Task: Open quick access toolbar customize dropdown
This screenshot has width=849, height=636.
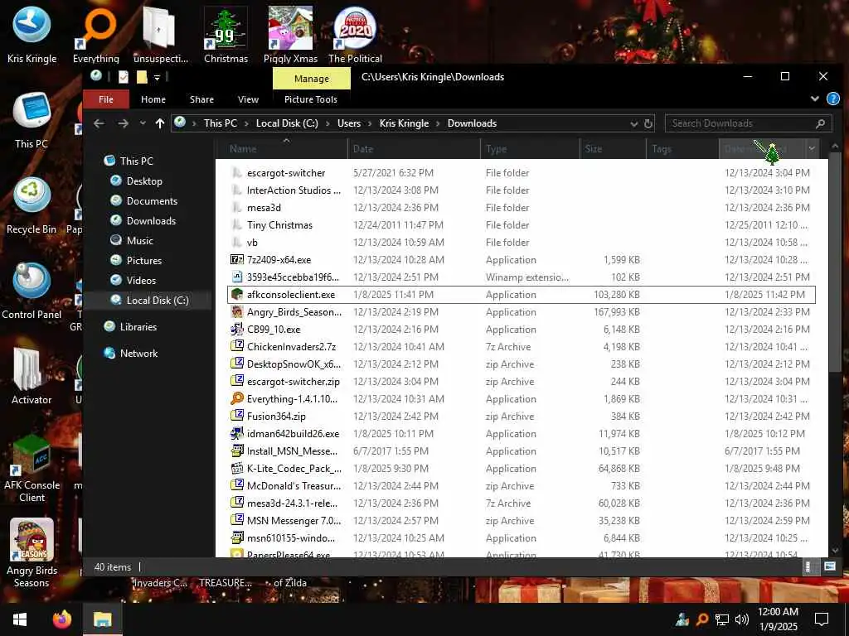Action: (157, 77)
